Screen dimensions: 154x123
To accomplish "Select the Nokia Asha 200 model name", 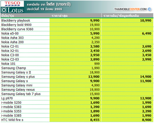I will pos(13,42).
